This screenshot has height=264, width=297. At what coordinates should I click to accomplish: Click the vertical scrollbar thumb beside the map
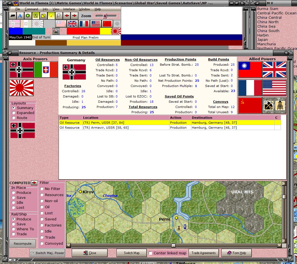pos(284,197)
